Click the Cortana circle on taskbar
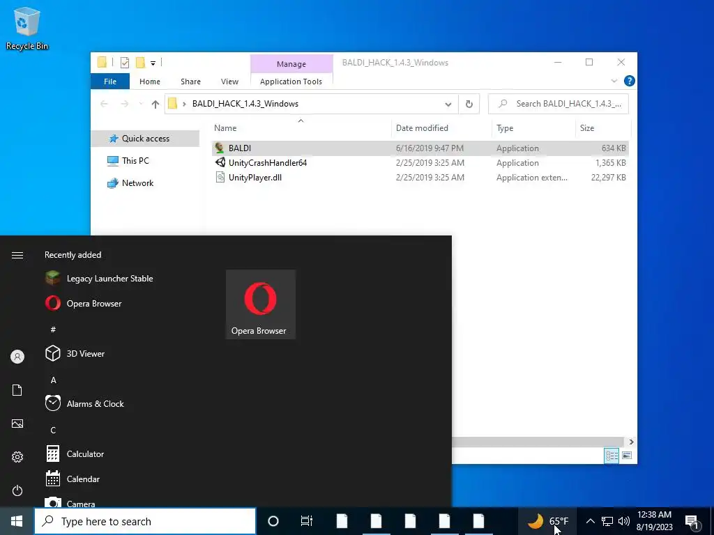 273,521
